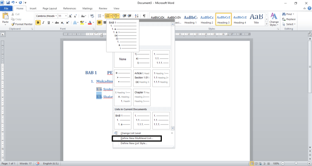Toggle Bold formatting in the ribbon
This screenshot has width=312, height=166.
click(38, 22)
